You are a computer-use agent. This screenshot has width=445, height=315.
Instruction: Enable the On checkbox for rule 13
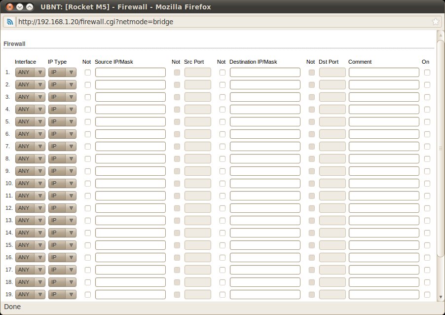coord(427,221)
